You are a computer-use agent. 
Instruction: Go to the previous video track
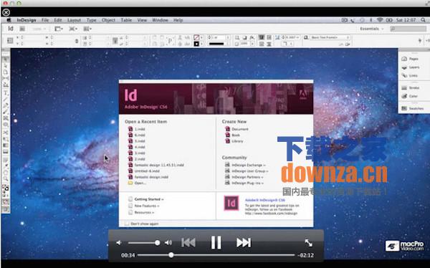188,243
